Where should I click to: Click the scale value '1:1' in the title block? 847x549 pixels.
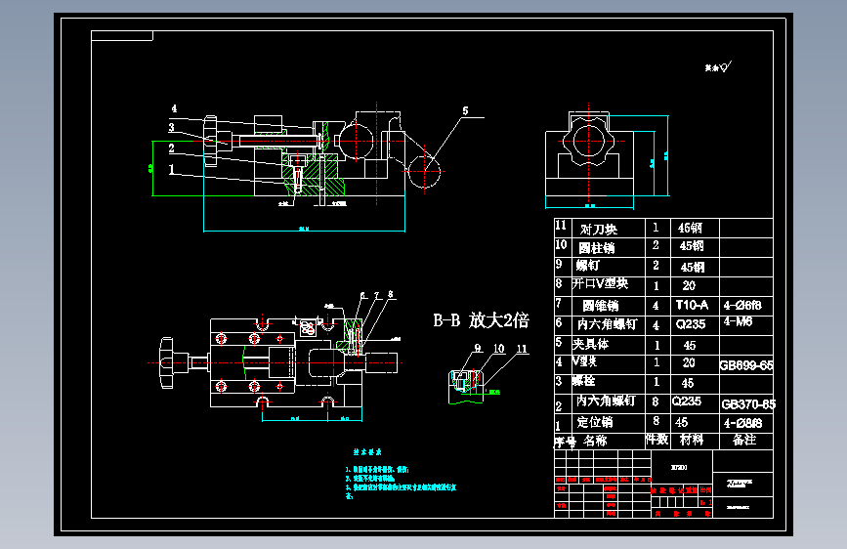click(x=705, y=502)
